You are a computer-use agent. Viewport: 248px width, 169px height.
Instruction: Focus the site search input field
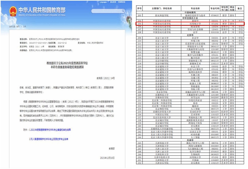(107, 11)
